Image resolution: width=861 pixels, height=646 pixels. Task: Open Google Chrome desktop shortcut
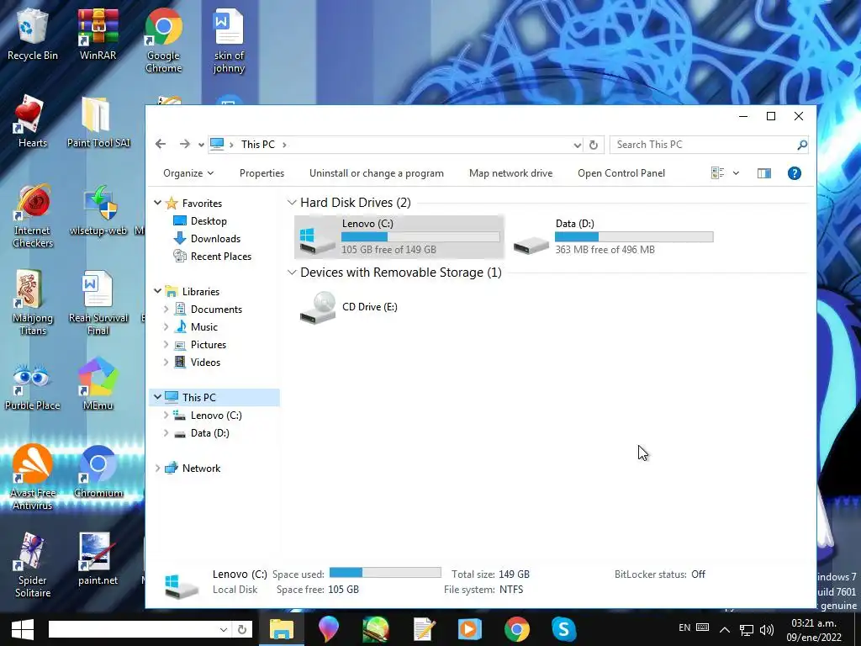tap(163, 40)
